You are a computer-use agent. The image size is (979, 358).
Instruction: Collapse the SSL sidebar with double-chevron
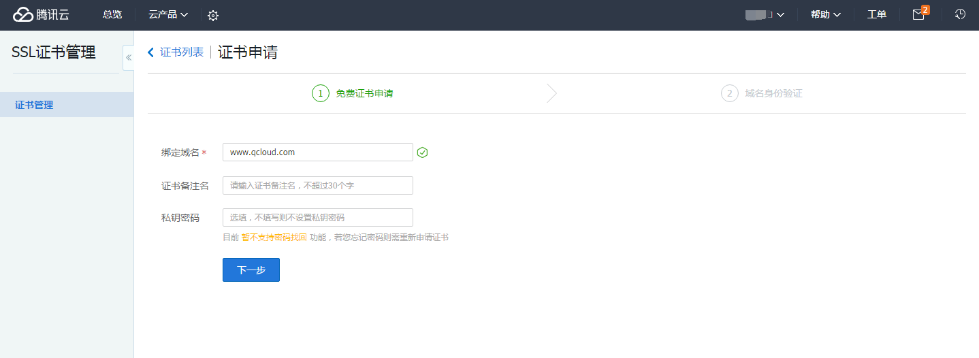[129, 58]
